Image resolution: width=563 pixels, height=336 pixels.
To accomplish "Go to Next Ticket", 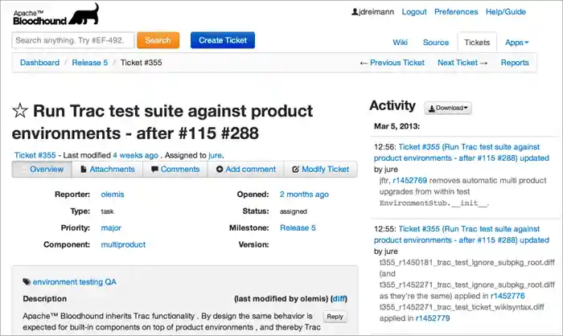I will pos(462,63).
